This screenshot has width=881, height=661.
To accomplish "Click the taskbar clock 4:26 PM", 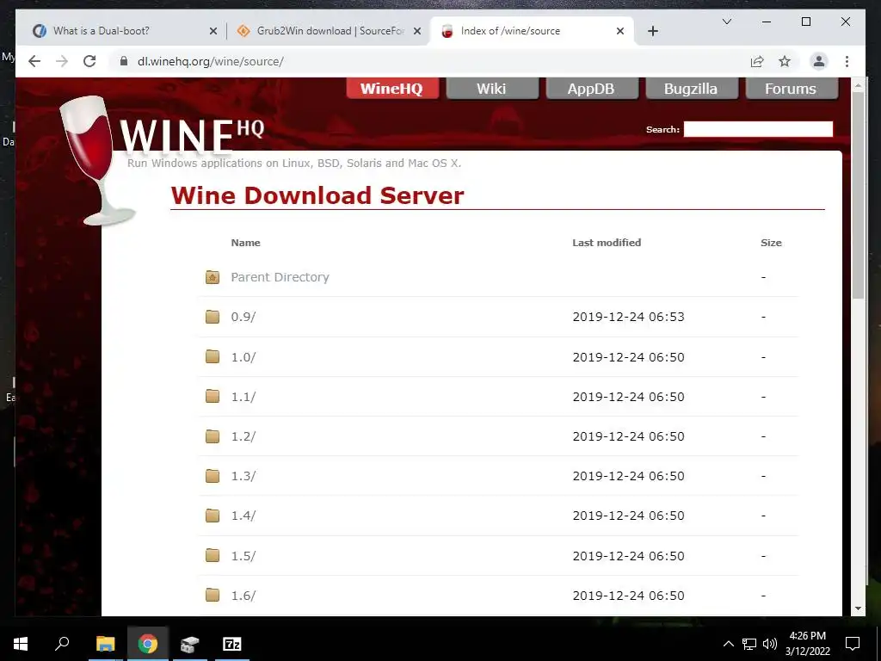I will pyautogui.click(x=807, y=644).
